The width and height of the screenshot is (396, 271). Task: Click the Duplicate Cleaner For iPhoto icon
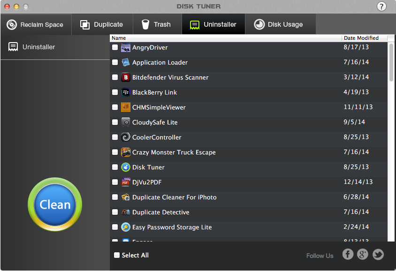click(126, 197)
